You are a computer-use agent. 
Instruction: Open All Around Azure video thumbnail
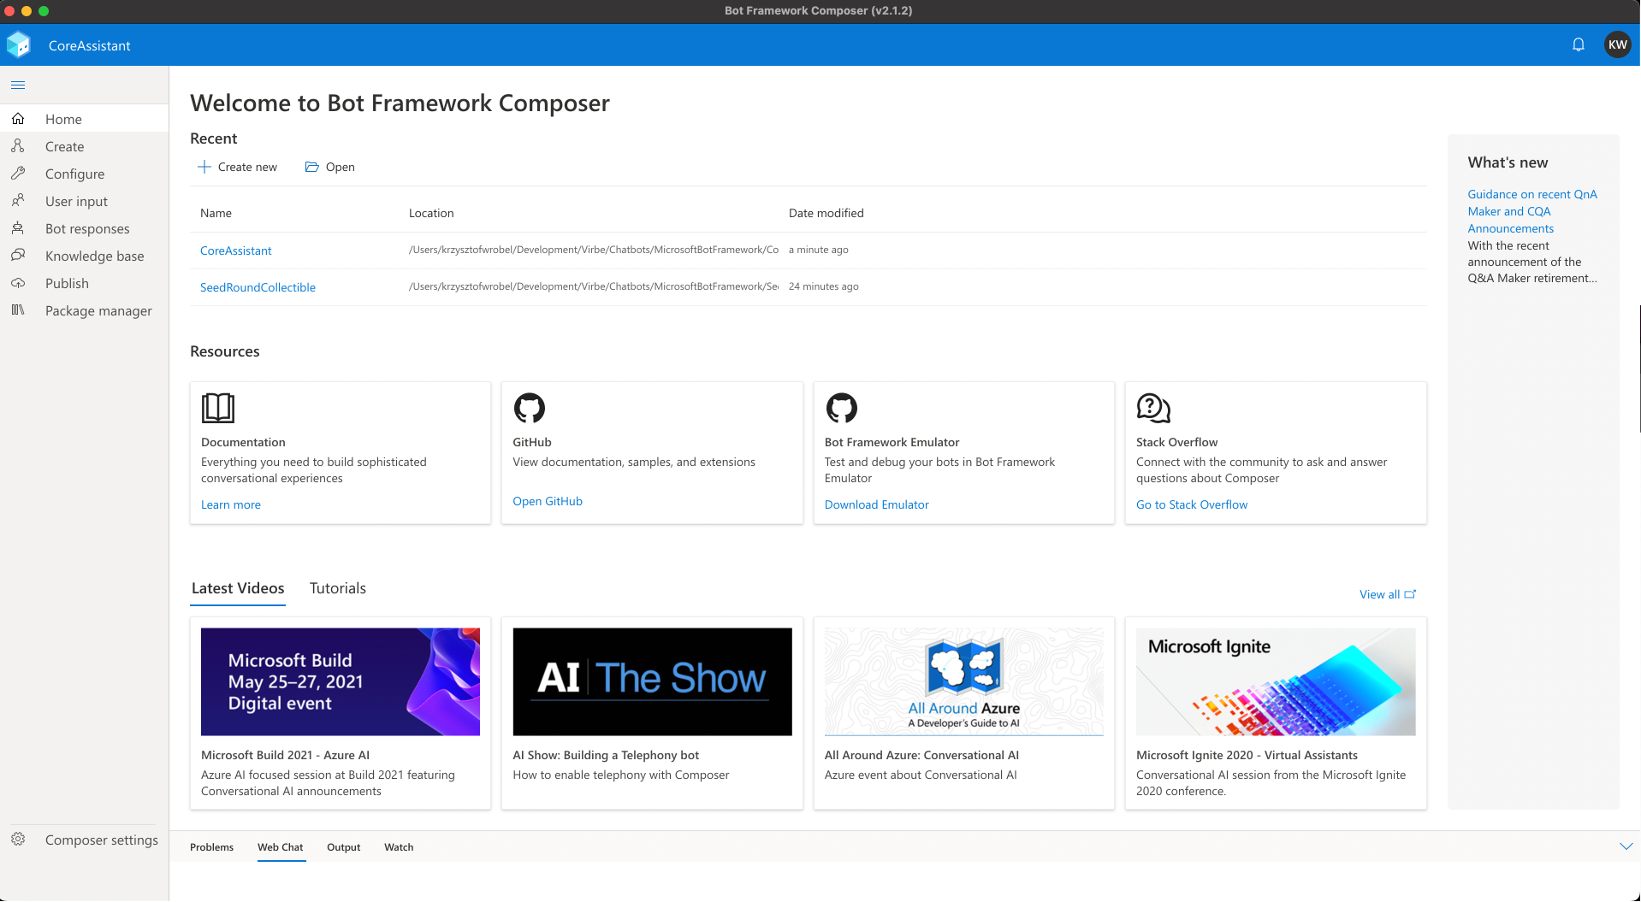click(964, 681)
